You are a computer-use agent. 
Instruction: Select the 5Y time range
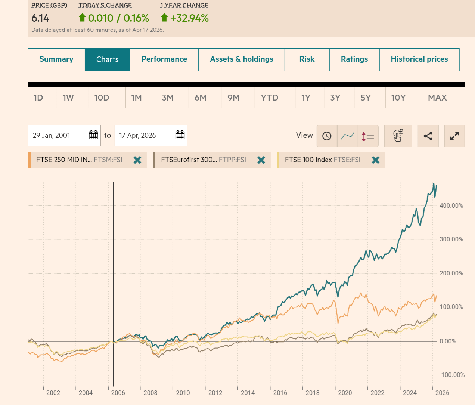point(366,98)
